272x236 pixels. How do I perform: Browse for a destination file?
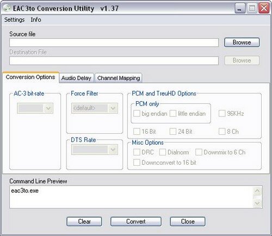click(x=242, y=60)
